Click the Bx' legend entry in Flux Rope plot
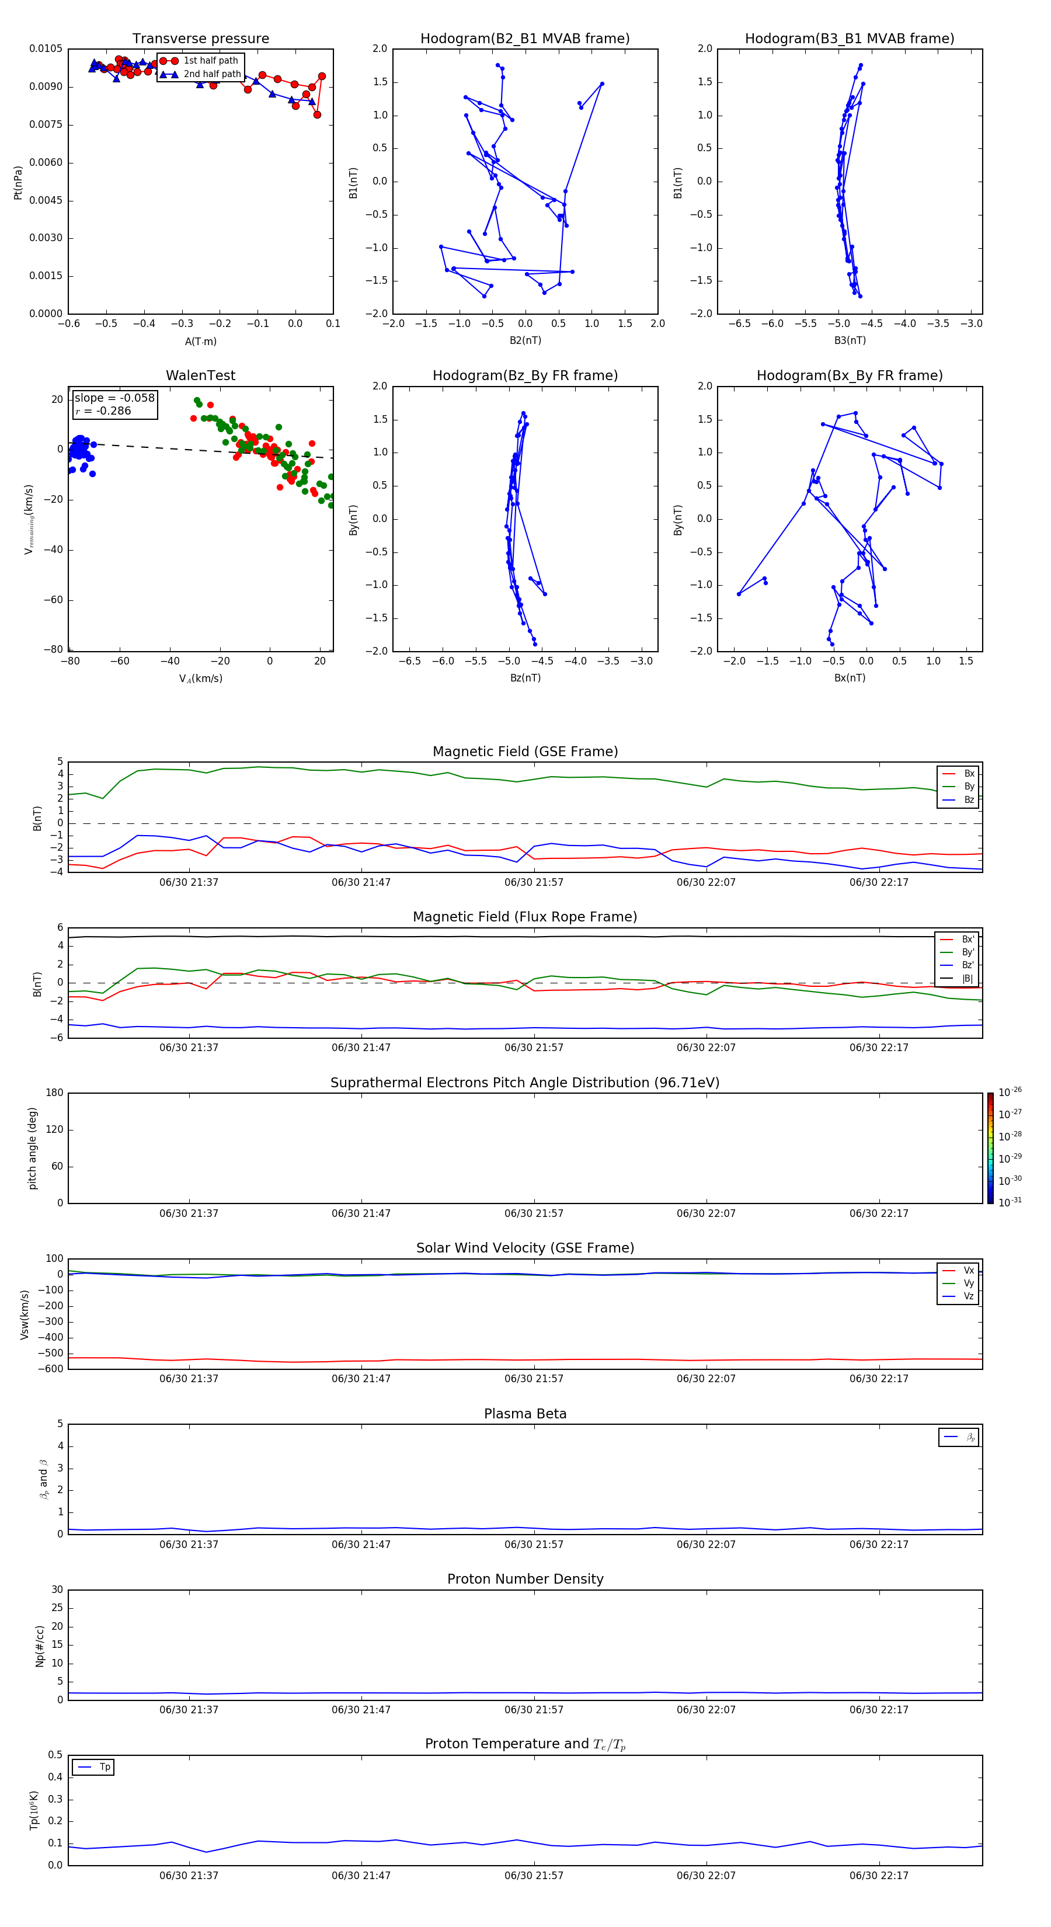This screenshot has width=1051, height=1927. click(957, 940)
